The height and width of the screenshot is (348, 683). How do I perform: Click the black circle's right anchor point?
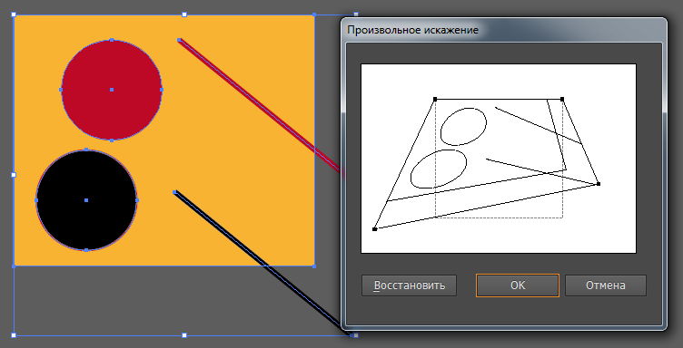pyautogui.click(x=137, y=200)
